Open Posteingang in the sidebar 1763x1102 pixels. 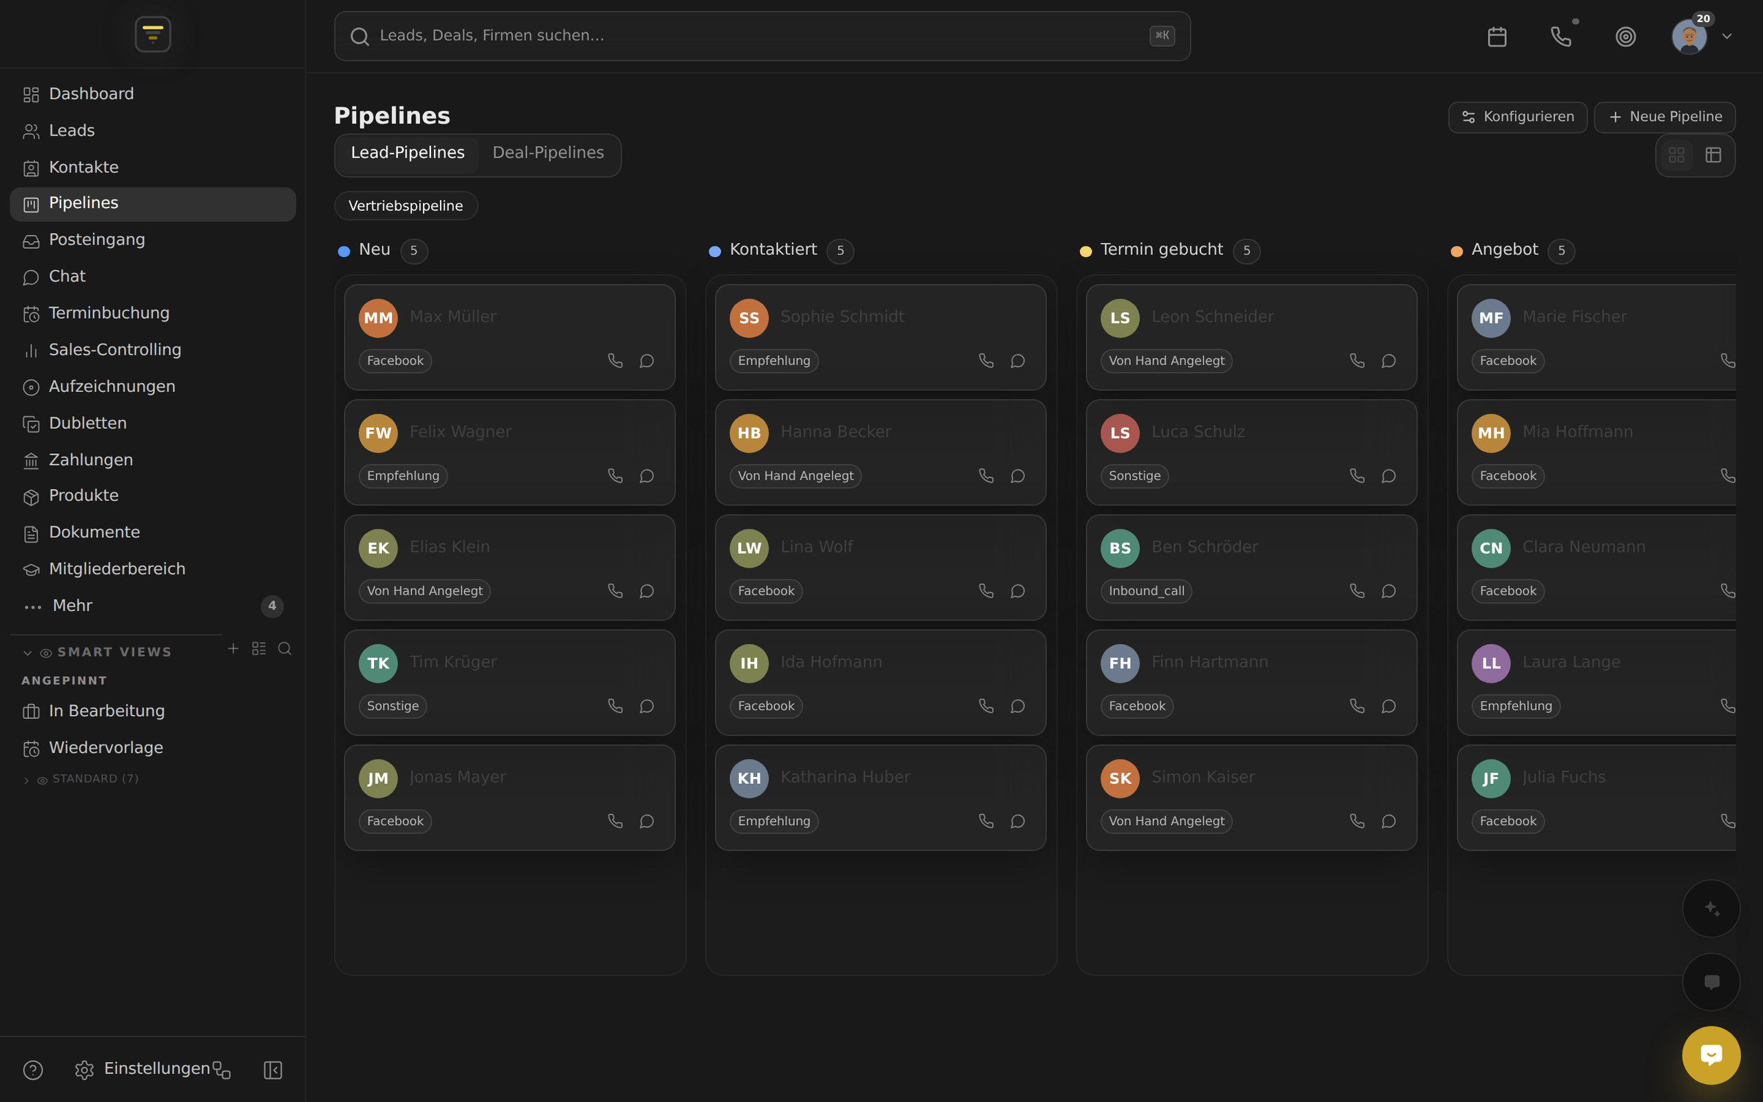coord(153,240)
